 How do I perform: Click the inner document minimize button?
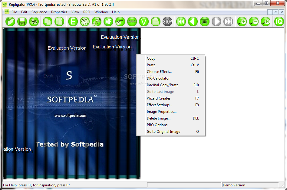[x=270, y=12]
